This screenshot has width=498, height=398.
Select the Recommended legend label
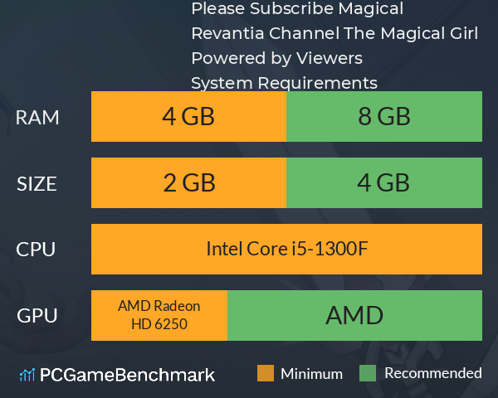tap(433, 373)
